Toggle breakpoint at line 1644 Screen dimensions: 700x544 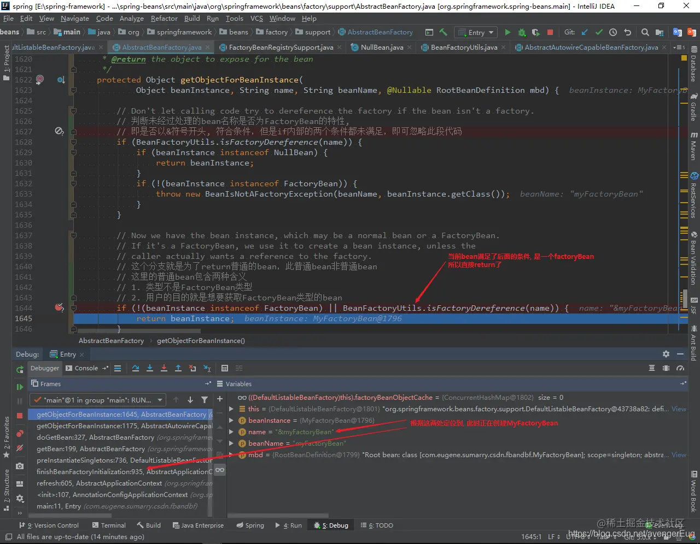[59, 308]
